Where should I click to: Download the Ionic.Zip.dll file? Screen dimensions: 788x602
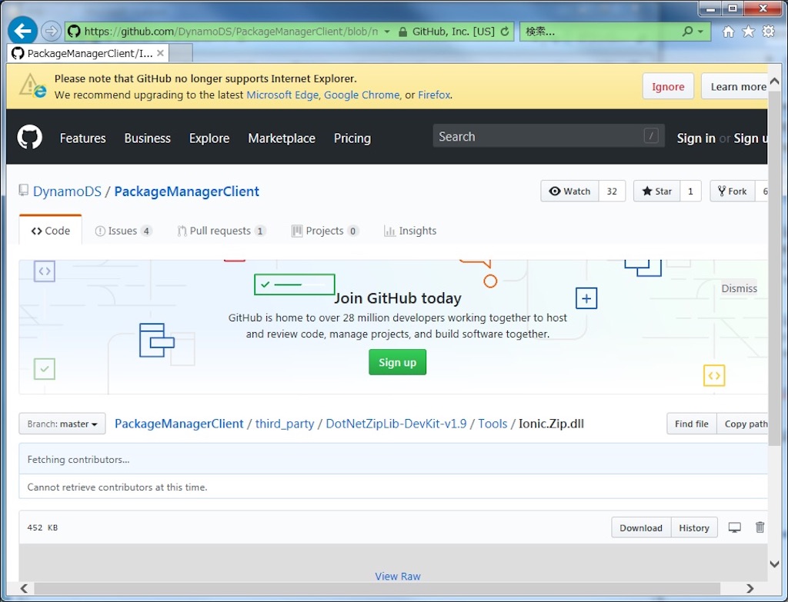(x=641, y=527)
